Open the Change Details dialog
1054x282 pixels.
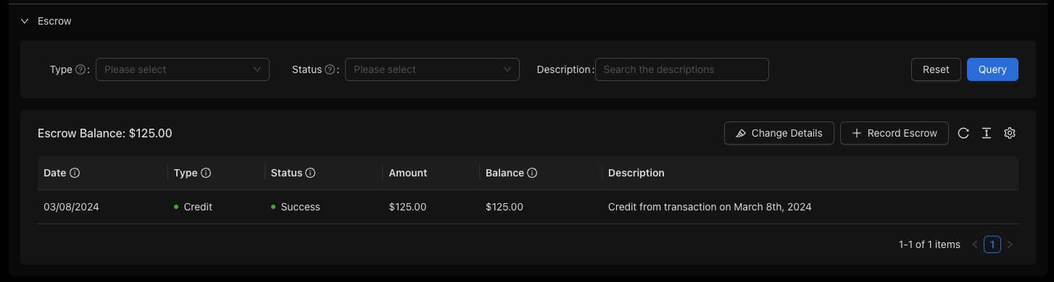coord(779,133)
